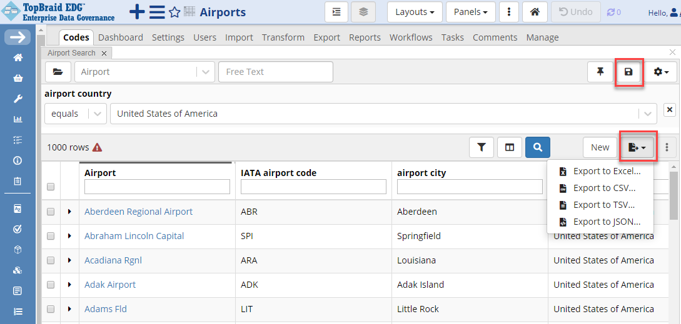
Task: Click the save search floppy disk icon
Action: point(628,72)
